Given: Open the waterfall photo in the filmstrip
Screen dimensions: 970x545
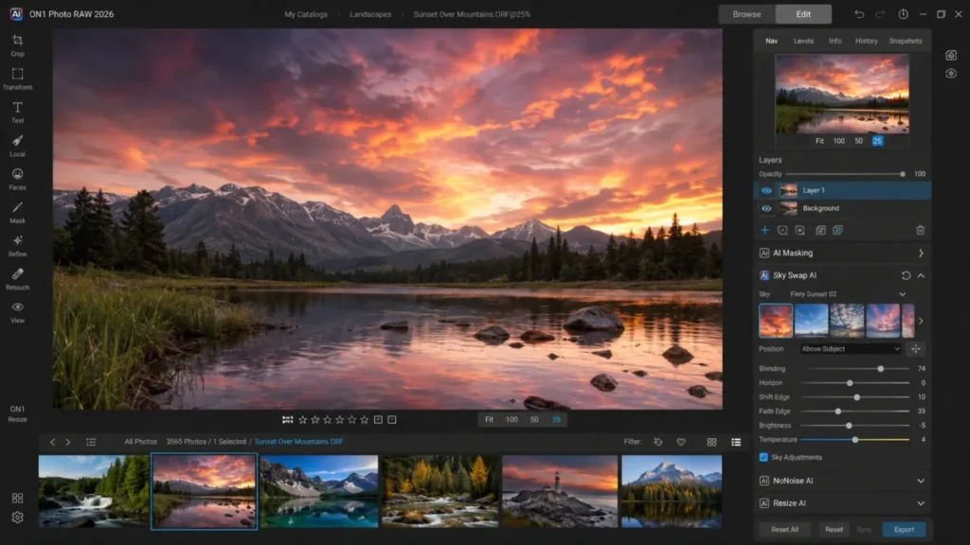Looking at the screenshot, I should (x=94, y=492).
